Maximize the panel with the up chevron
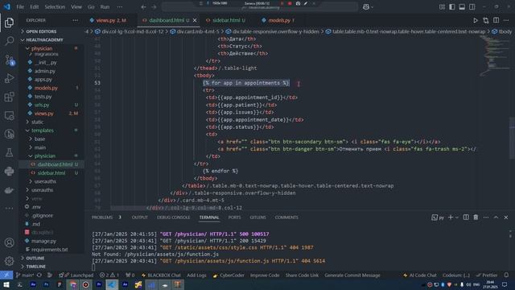 [x=496, y=217]
